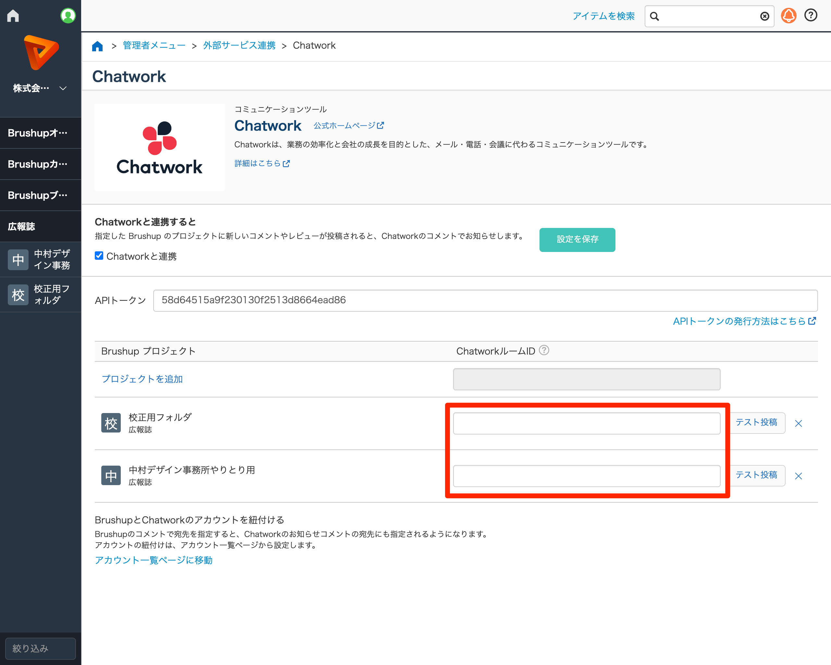Click the magnifier search icon
Viewport: 831px width, 665px height.
654,16
